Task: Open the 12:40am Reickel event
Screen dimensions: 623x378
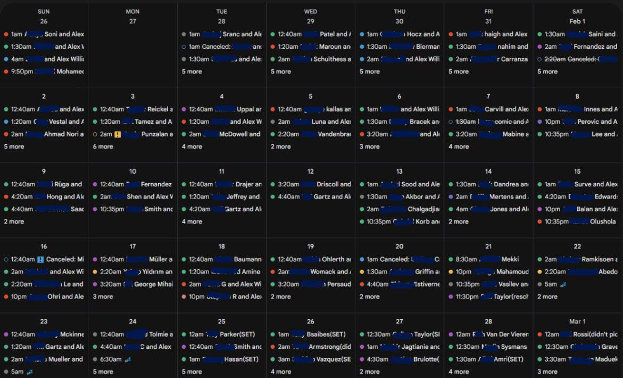Action: 133,109
